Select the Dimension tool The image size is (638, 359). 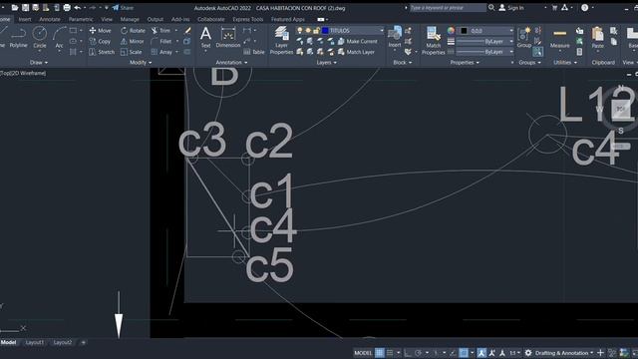pos(228,38)
